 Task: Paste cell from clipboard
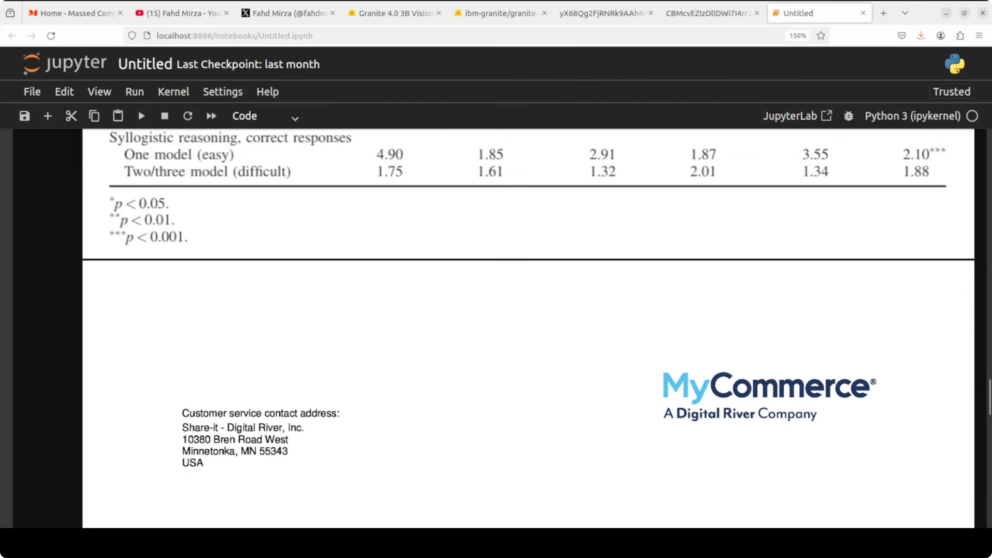pyautogui.click(x=118, y=116)
